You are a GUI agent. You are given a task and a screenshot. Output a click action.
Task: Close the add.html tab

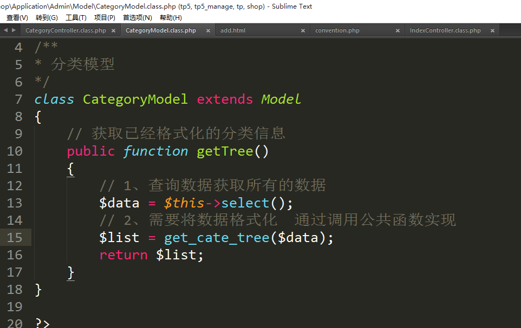pyautogui.click(x=303, y=31)
